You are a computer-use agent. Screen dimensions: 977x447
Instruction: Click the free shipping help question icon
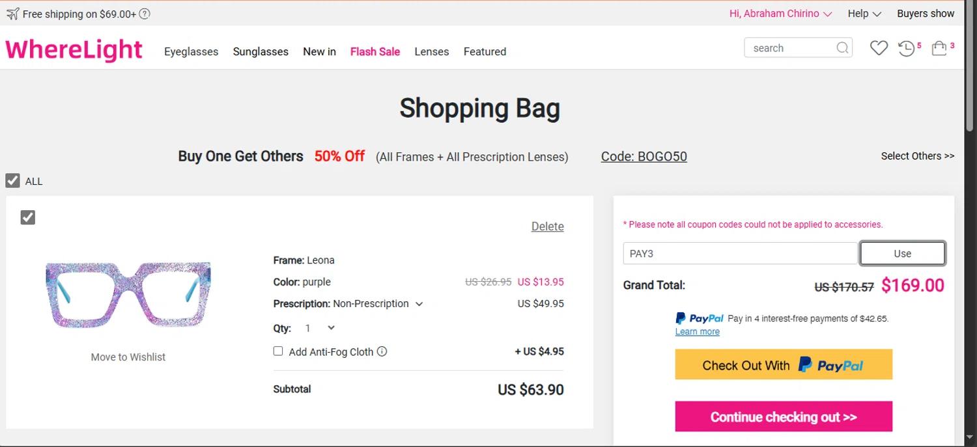pos(145,14)
